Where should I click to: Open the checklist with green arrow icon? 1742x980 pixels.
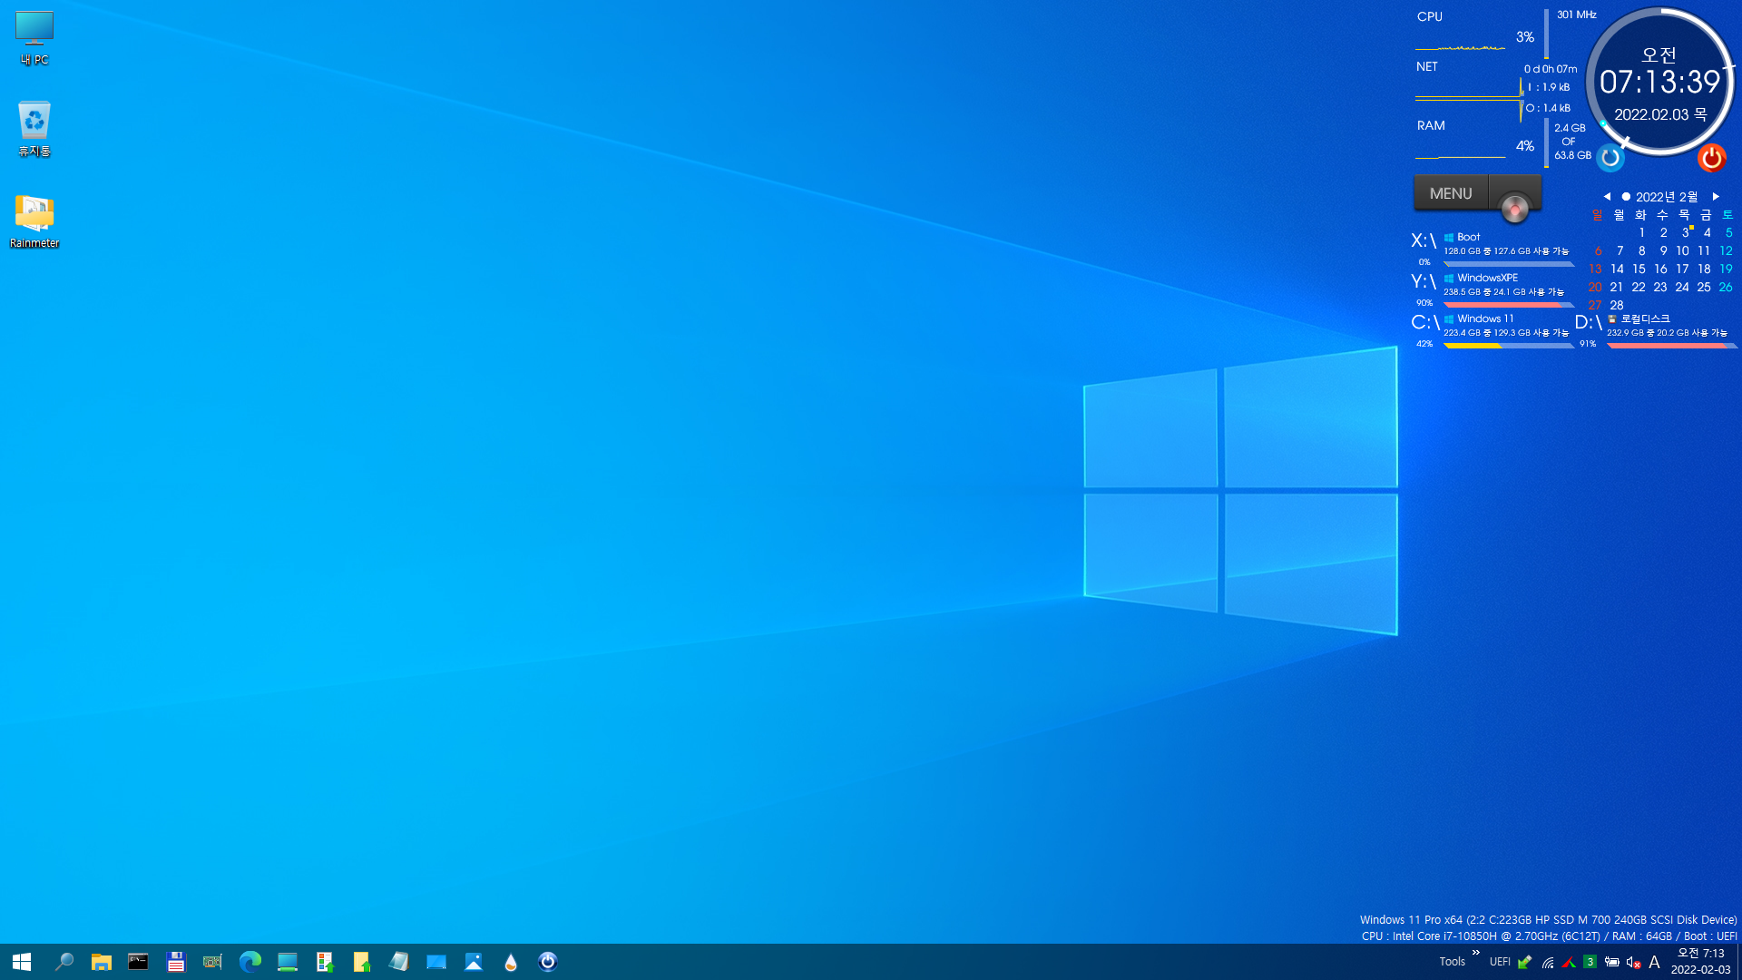(325, 962)
